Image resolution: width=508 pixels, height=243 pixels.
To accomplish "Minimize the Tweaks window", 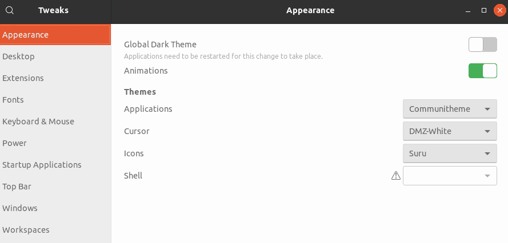I will pyautogui.click(x=468, y=11).
